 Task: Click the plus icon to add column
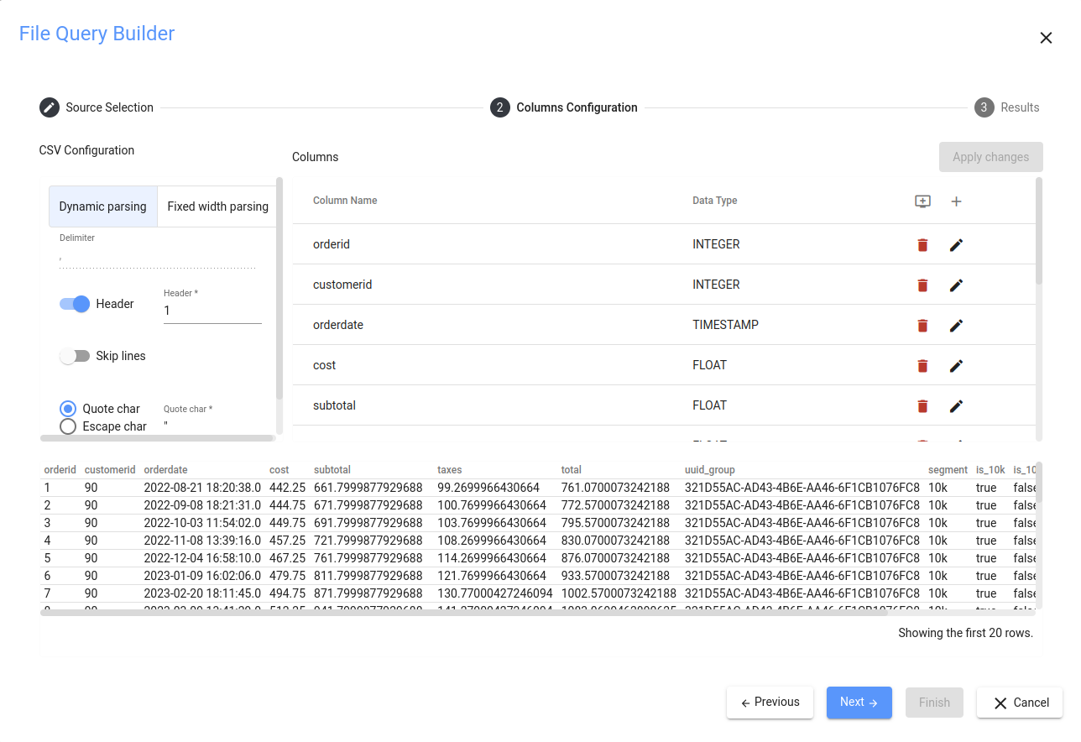[956, 201]
